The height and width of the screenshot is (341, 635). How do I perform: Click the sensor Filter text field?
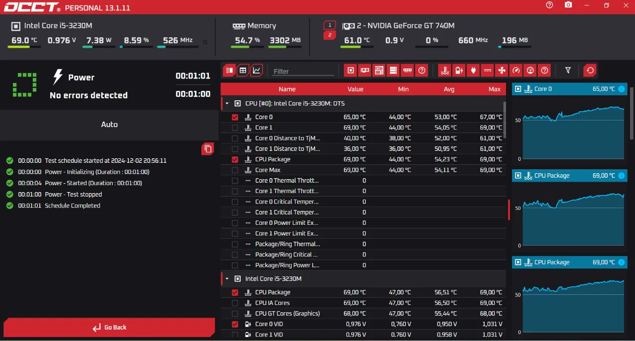pos(304,71)
